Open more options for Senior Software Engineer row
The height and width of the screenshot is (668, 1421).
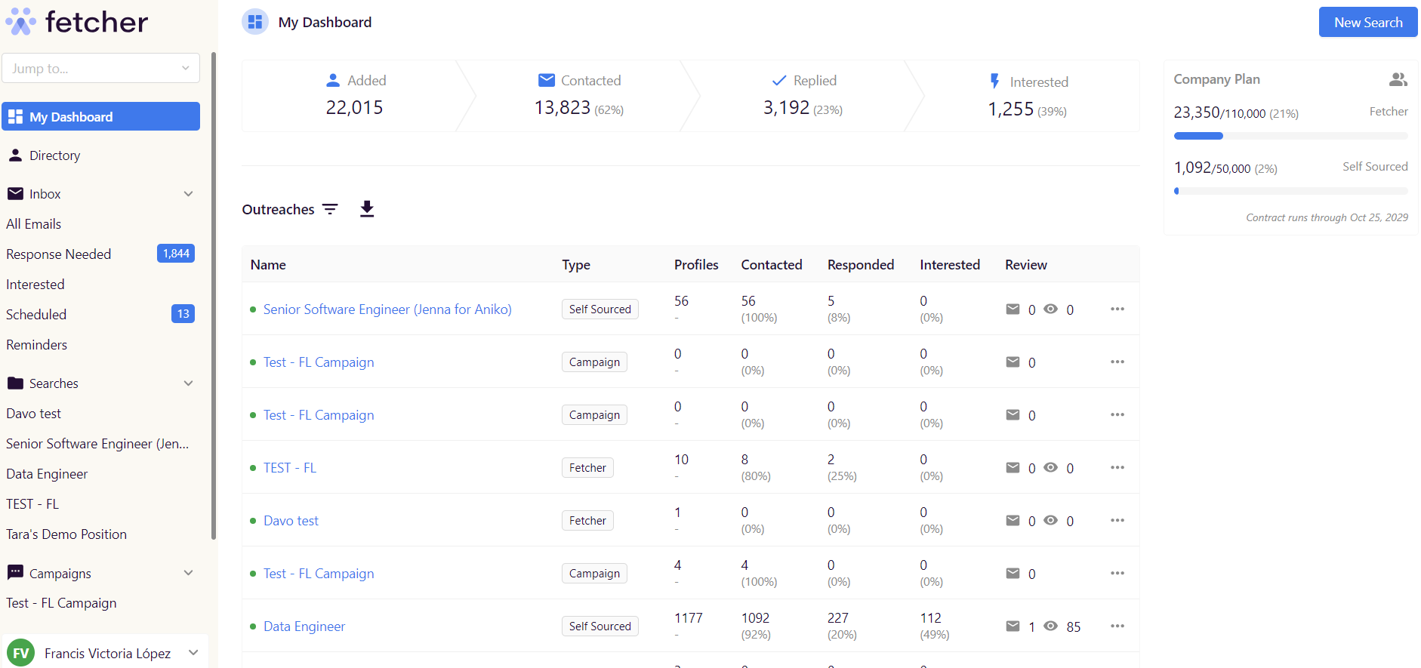click(x=1117, y=309)
